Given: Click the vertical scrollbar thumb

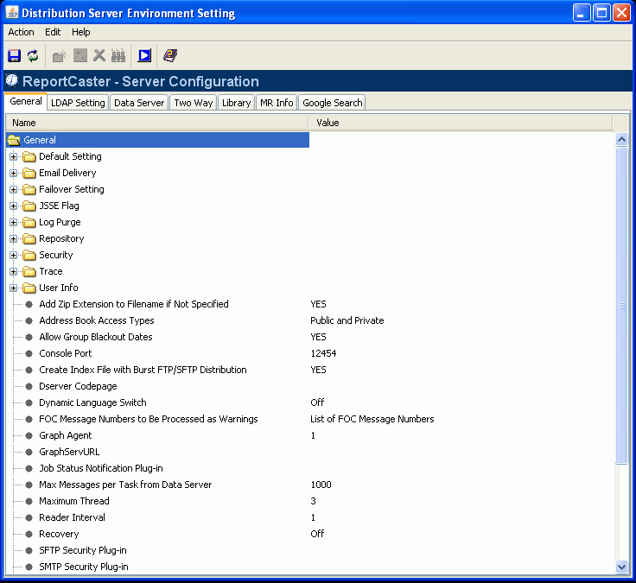Looking at the screenshot, I should [x=621, y=306].
